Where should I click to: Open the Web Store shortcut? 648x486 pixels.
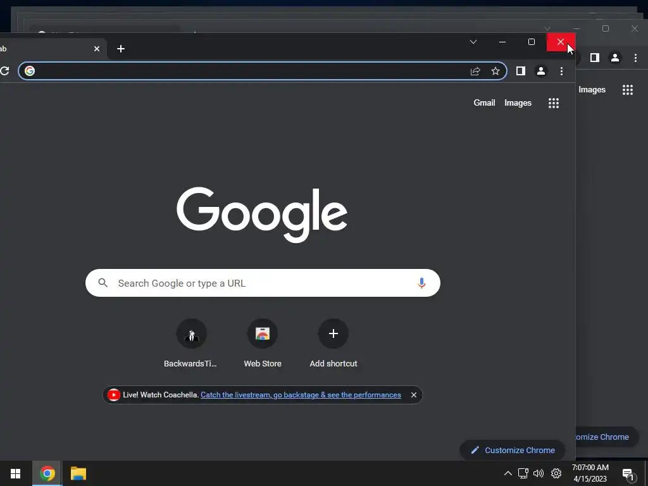tap(263, 342)
